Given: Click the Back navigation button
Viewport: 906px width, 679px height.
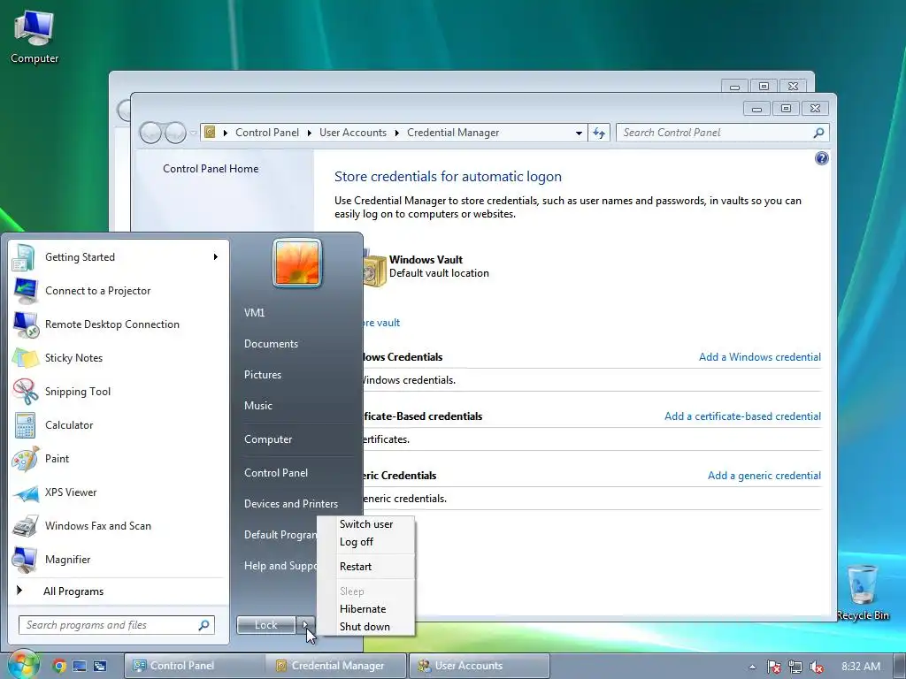Looking at the screenshot, I should 150,133.
